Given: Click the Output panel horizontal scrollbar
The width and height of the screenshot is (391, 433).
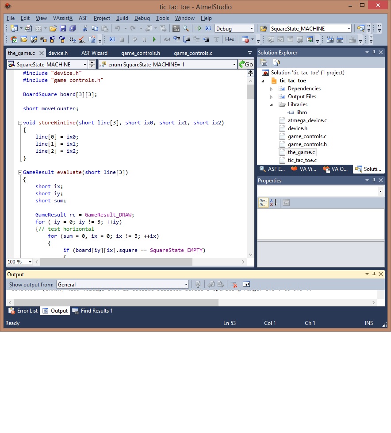Looking at the screenshot, I should coord(116,302).
